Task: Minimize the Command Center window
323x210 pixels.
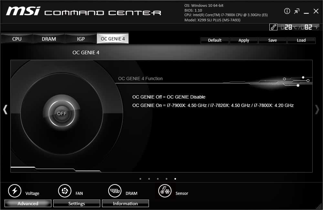Action: click(x=306, y=13)
